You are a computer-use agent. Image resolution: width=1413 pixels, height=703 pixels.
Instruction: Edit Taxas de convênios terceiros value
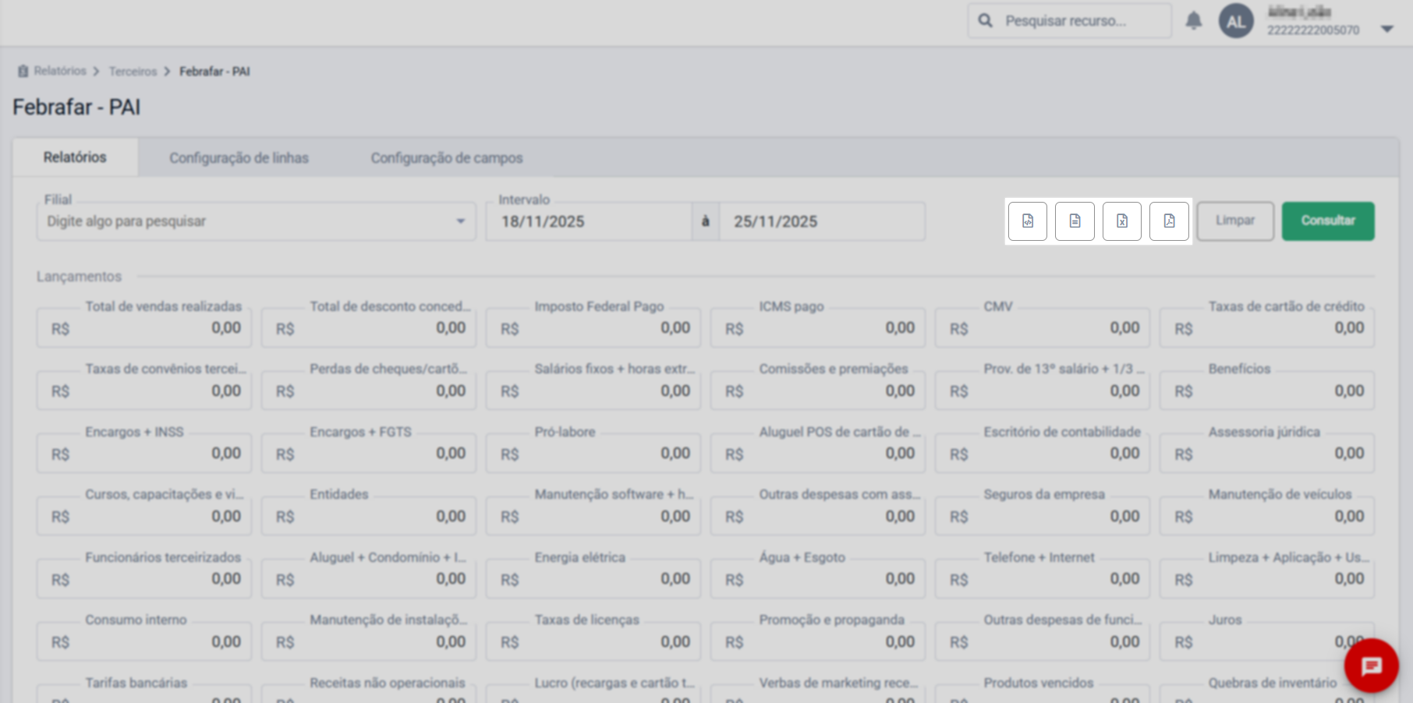(x=144, y=391)
